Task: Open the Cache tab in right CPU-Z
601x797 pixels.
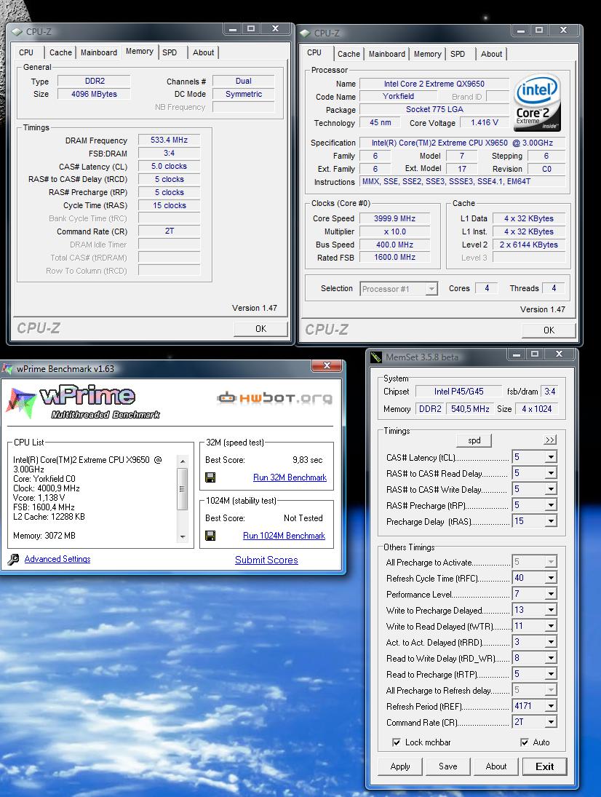Action: click(349, 54)
